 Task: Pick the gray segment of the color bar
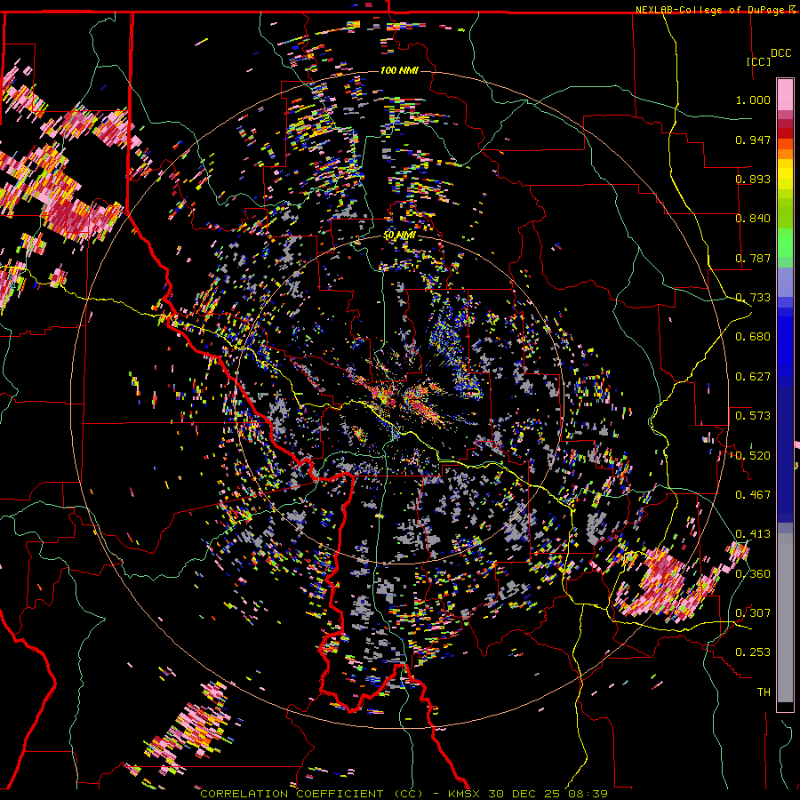(785, 618)
